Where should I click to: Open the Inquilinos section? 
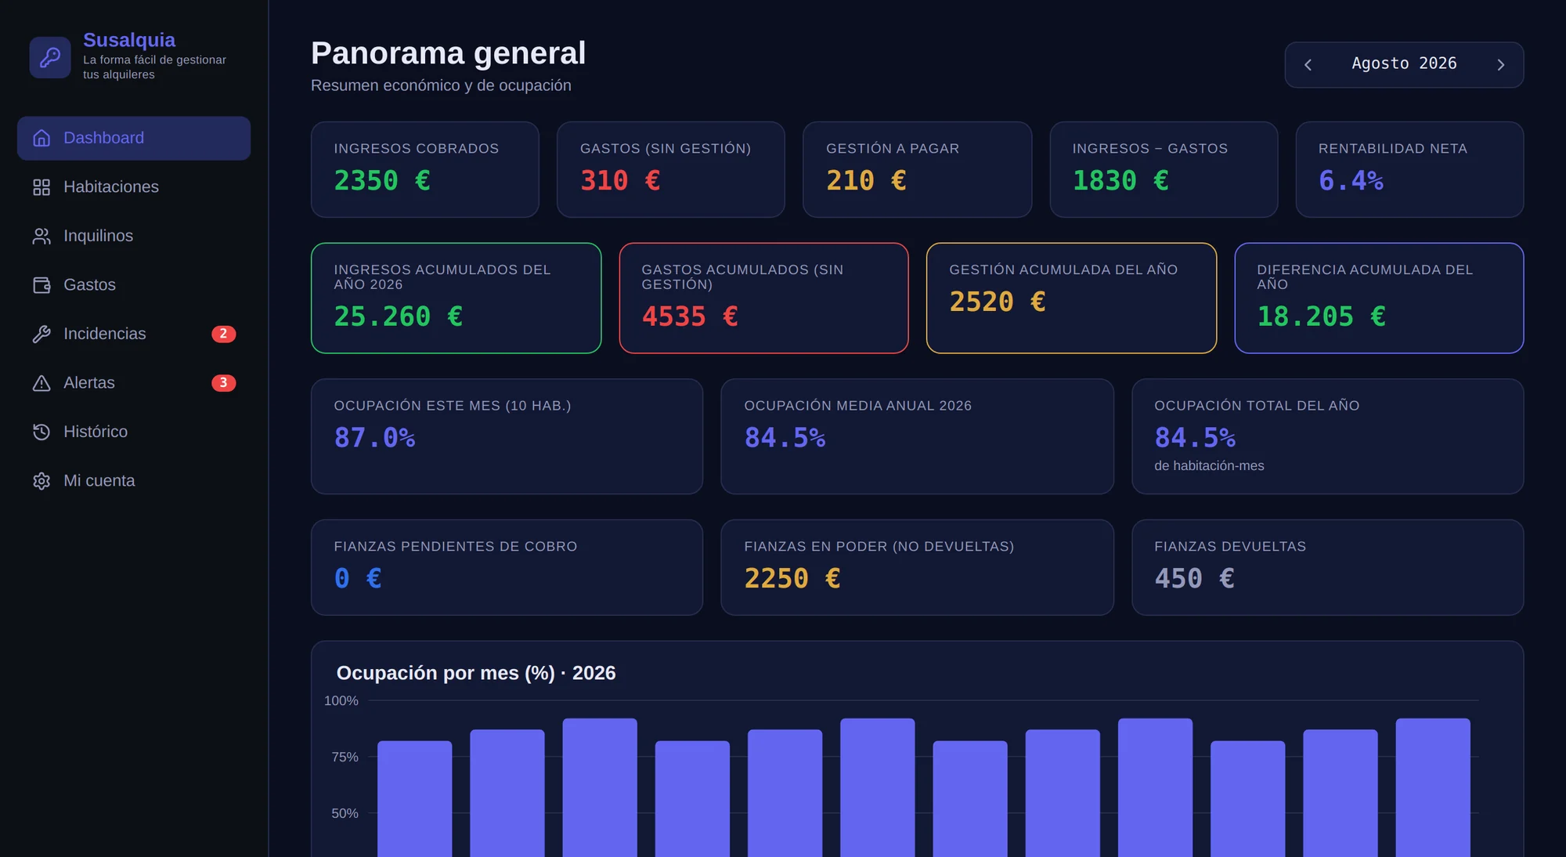(x=134, y=236)
